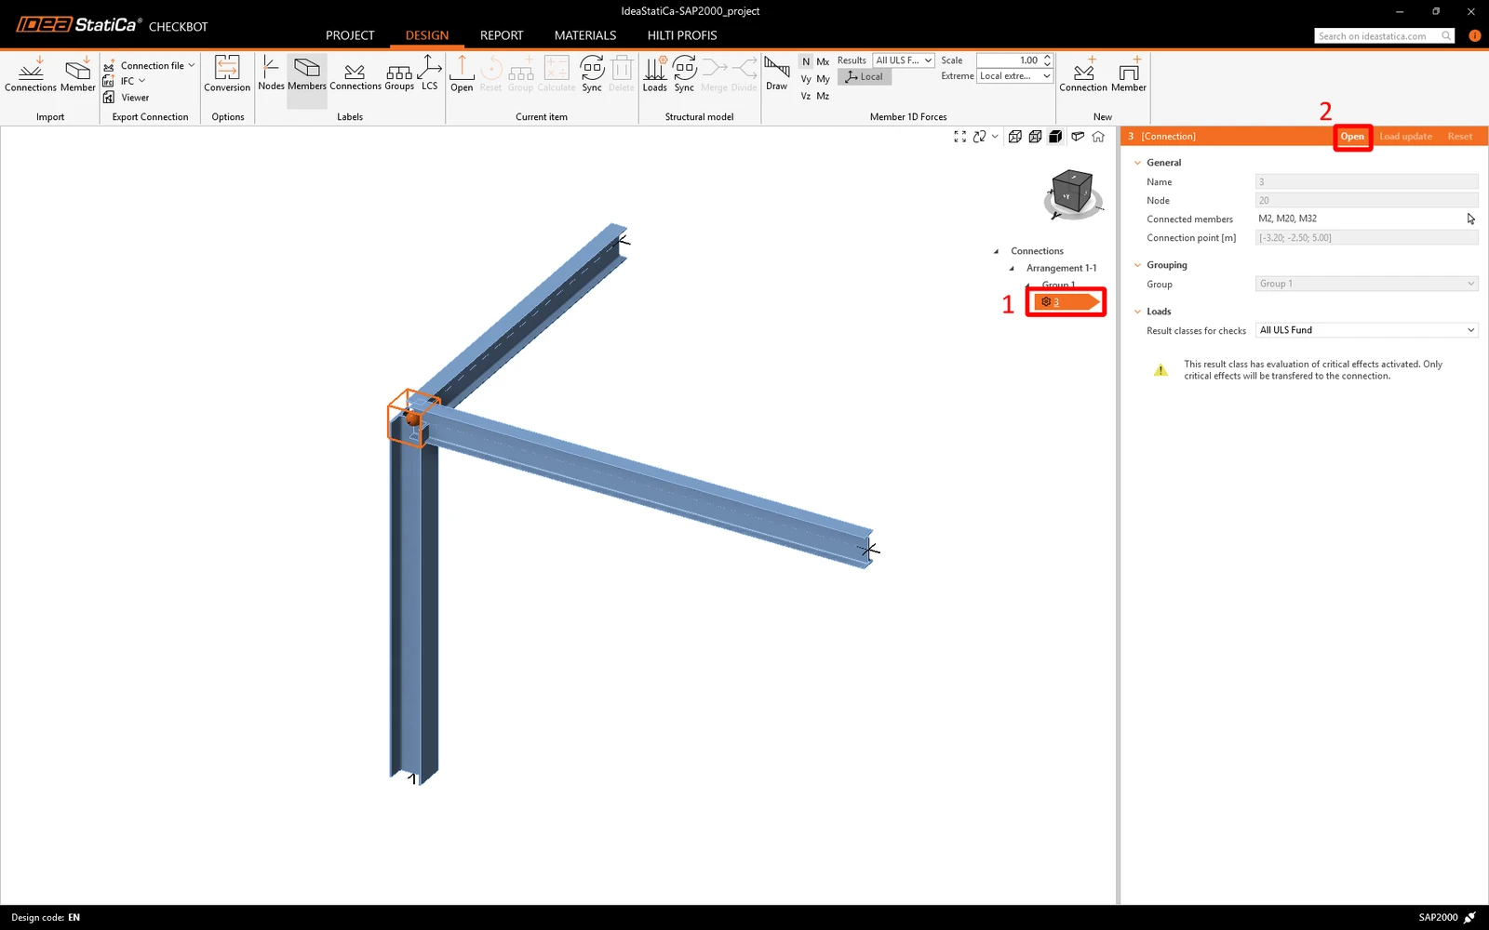Toggle Draw member 1D forces
This screenshot has height=930, width=1489.
pos(777,73)
